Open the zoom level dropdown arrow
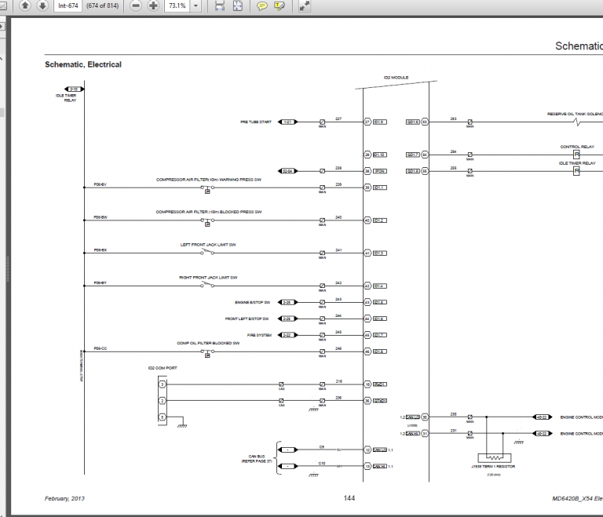Viewport: 603px width, 517px height. (196, 5)
